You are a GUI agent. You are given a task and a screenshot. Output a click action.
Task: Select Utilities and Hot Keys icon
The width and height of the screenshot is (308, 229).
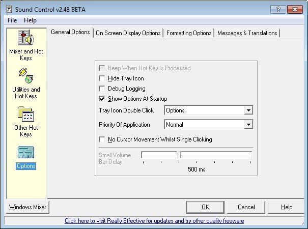point(25,76)
